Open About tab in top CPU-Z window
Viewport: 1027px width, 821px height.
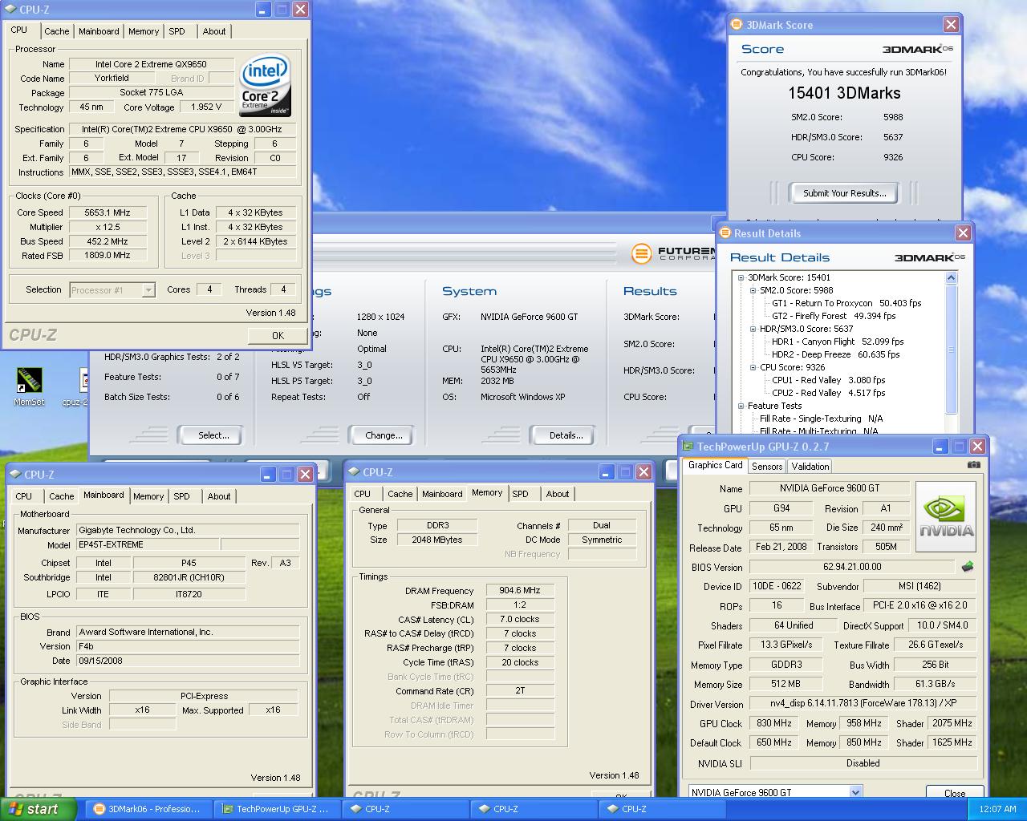tap(214, 31)
